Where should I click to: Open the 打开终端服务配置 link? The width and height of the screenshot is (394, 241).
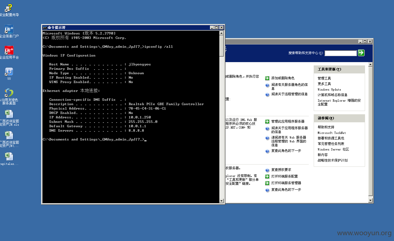pyautogui.click(x=284, y=176)
